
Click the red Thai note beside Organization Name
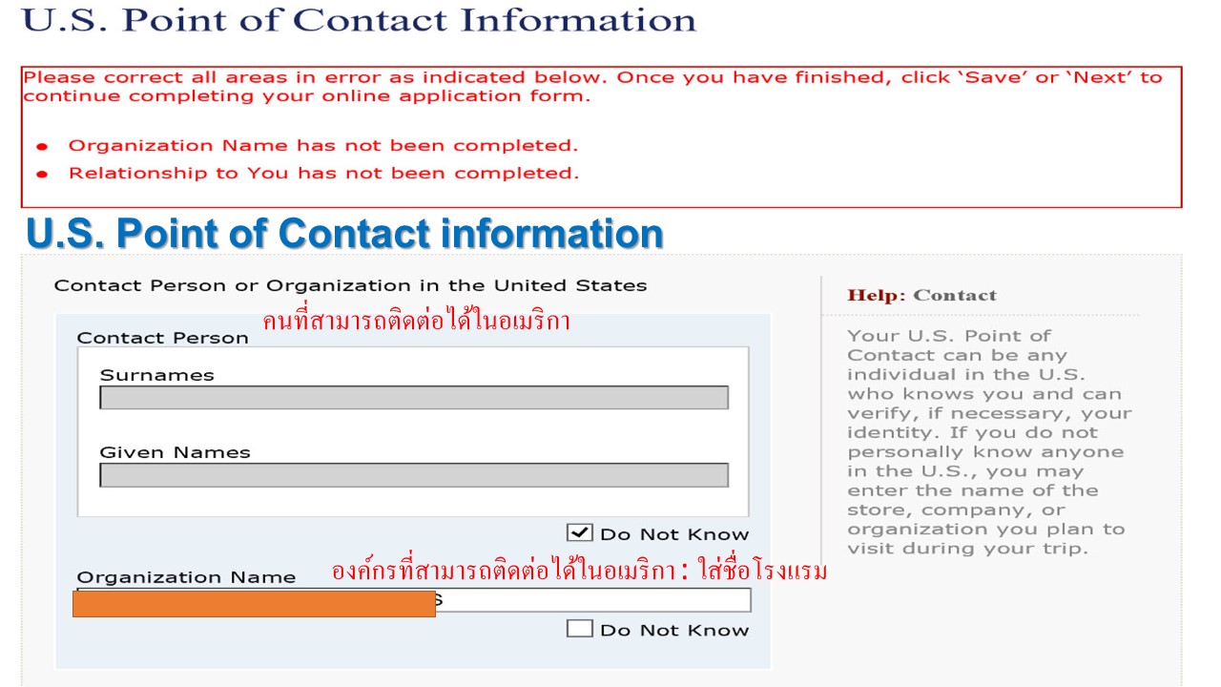[x=579, y=572]
